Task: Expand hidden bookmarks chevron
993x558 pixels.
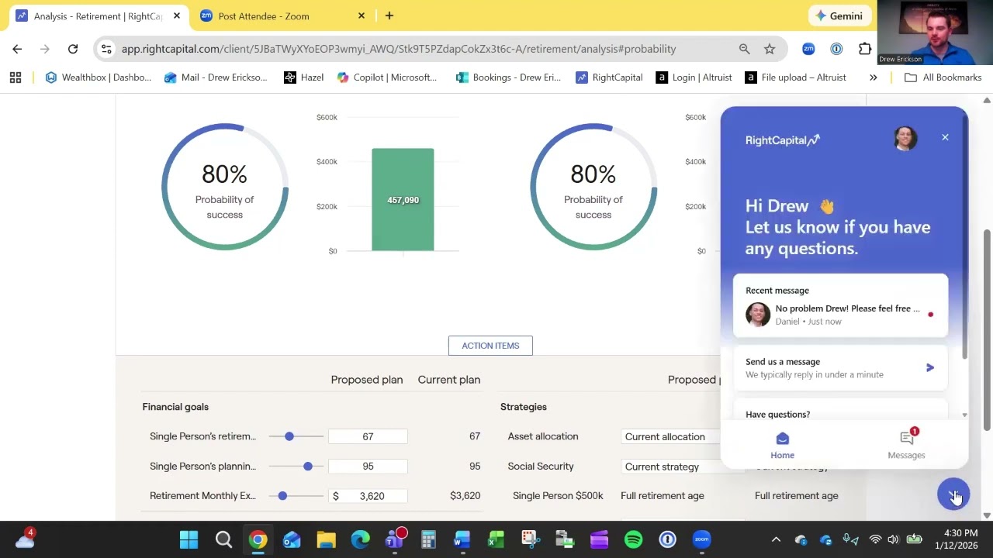Action: pyautogui.click(x=874, y=77)
